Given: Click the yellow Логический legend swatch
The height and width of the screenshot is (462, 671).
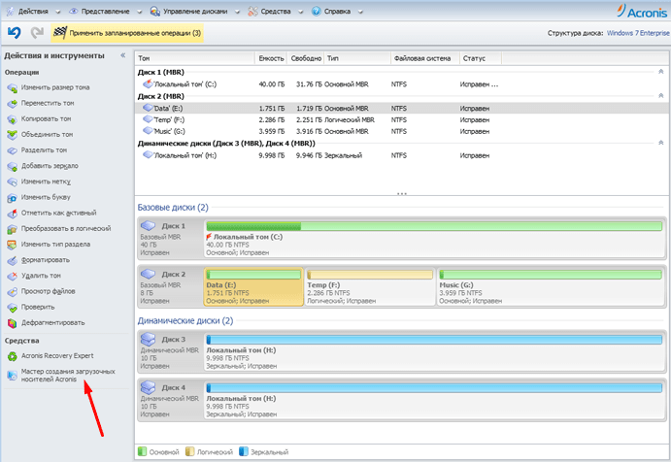Looking at the screenshot, I should [190, 451].
